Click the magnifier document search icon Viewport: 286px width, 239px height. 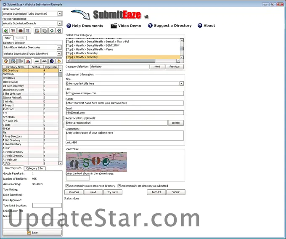coord(37,31)
